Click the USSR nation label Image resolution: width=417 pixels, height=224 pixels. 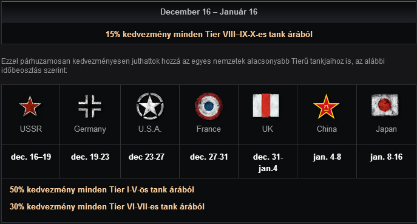pyautogui.click(x=31, y=129)
